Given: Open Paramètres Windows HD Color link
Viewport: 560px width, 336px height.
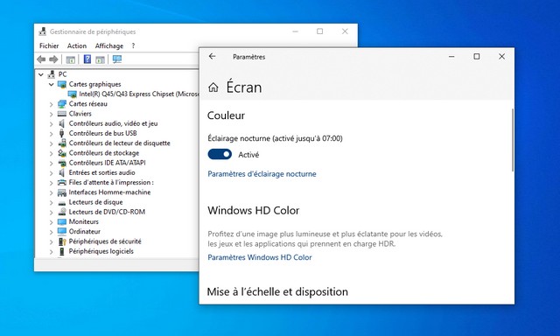Looking at the screenshot, I should (x=260, y=257).
